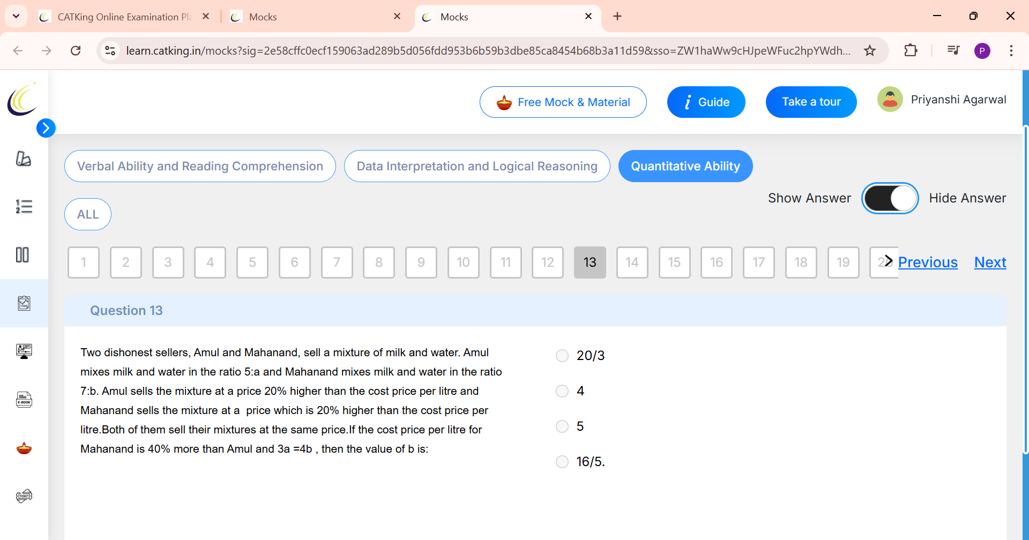Open a new browser tab
This screenshot has height=540, width=1029.
(617, 16)
